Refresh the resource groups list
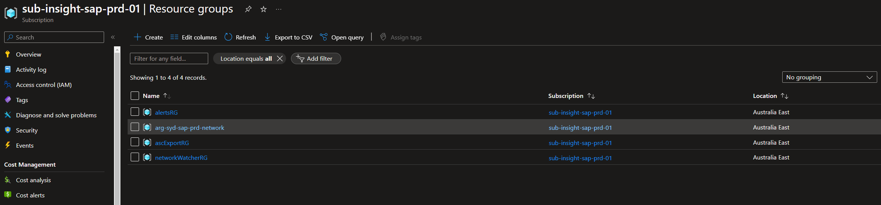The image size is (881, 205). (x=240, y=37)
